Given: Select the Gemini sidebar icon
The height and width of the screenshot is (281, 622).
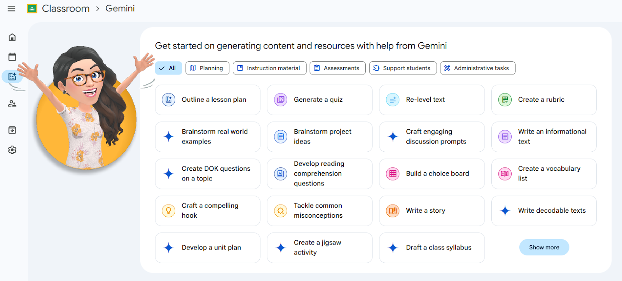Looking at the screenshot, I should point(12,76).
